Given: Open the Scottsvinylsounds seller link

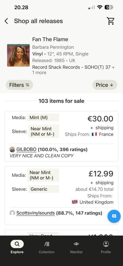Looking at the screenshot, I should pyautogui.click(x=35, y=213).
